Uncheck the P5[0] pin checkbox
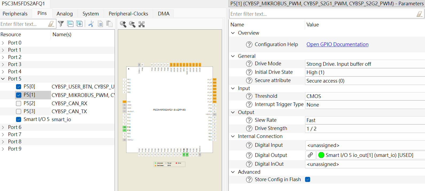 19,87
